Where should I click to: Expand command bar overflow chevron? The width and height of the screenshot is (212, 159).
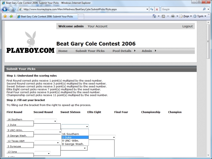209,14
